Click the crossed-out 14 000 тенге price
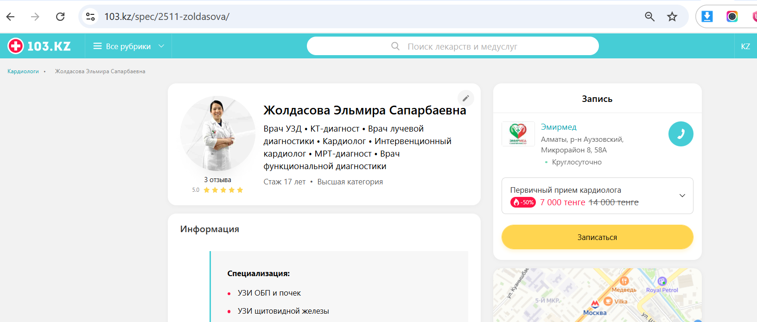This screenshot has width=757, height=322. tap(614, 202)
